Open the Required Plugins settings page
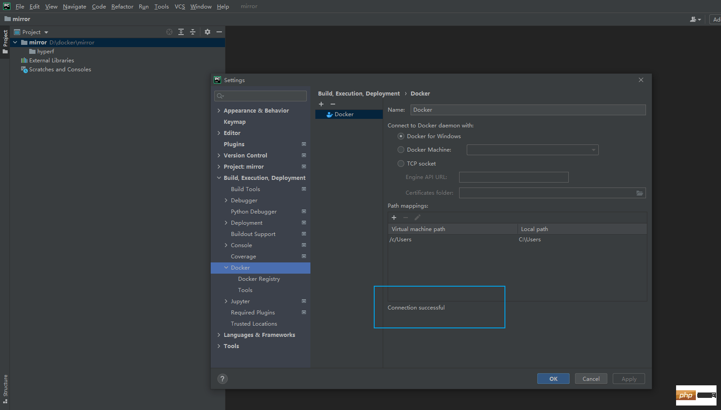This screenshot has height=410, width=721. tap(253, 312)
